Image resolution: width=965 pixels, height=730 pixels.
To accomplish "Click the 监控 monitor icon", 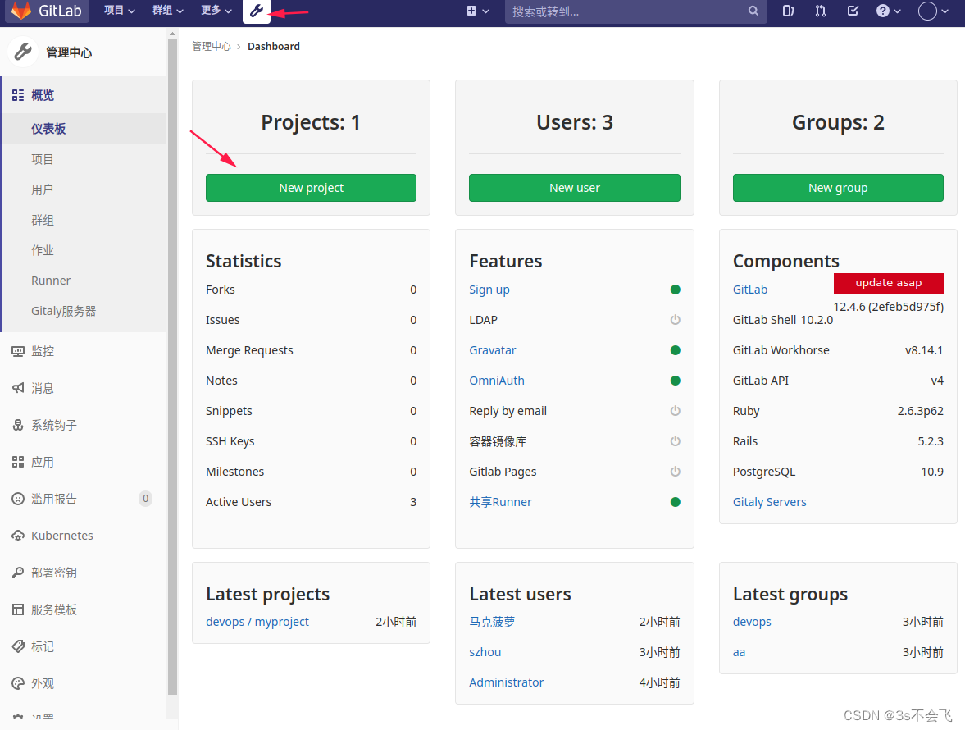I will [x=18, y=351].
